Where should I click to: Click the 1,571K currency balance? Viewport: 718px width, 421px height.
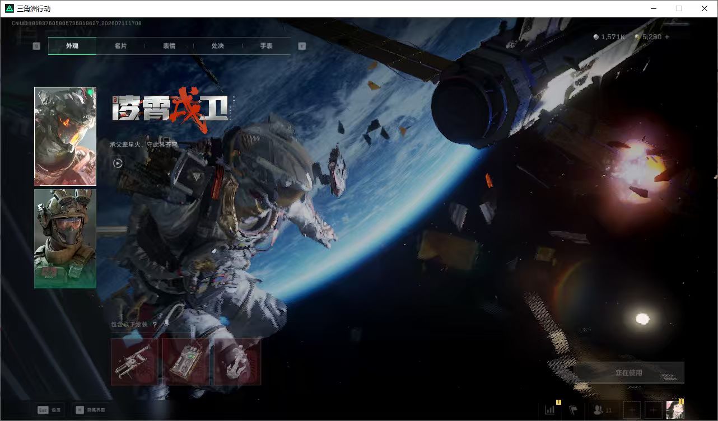[x=609, y=37]
